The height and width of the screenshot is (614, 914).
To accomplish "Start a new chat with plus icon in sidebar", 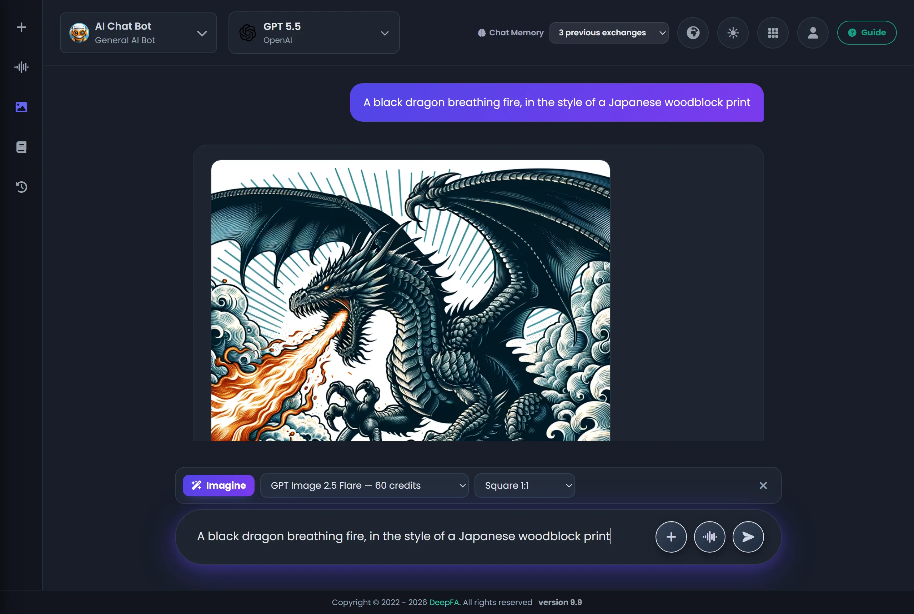I will 21,27.
